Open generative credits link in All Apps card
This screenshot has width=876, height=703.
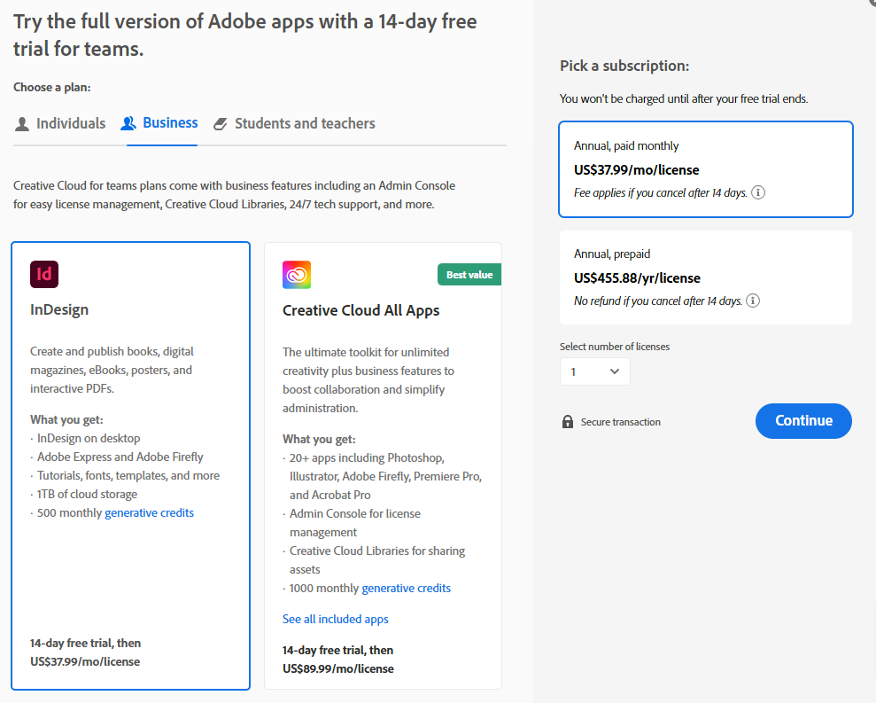click(407, 589)
